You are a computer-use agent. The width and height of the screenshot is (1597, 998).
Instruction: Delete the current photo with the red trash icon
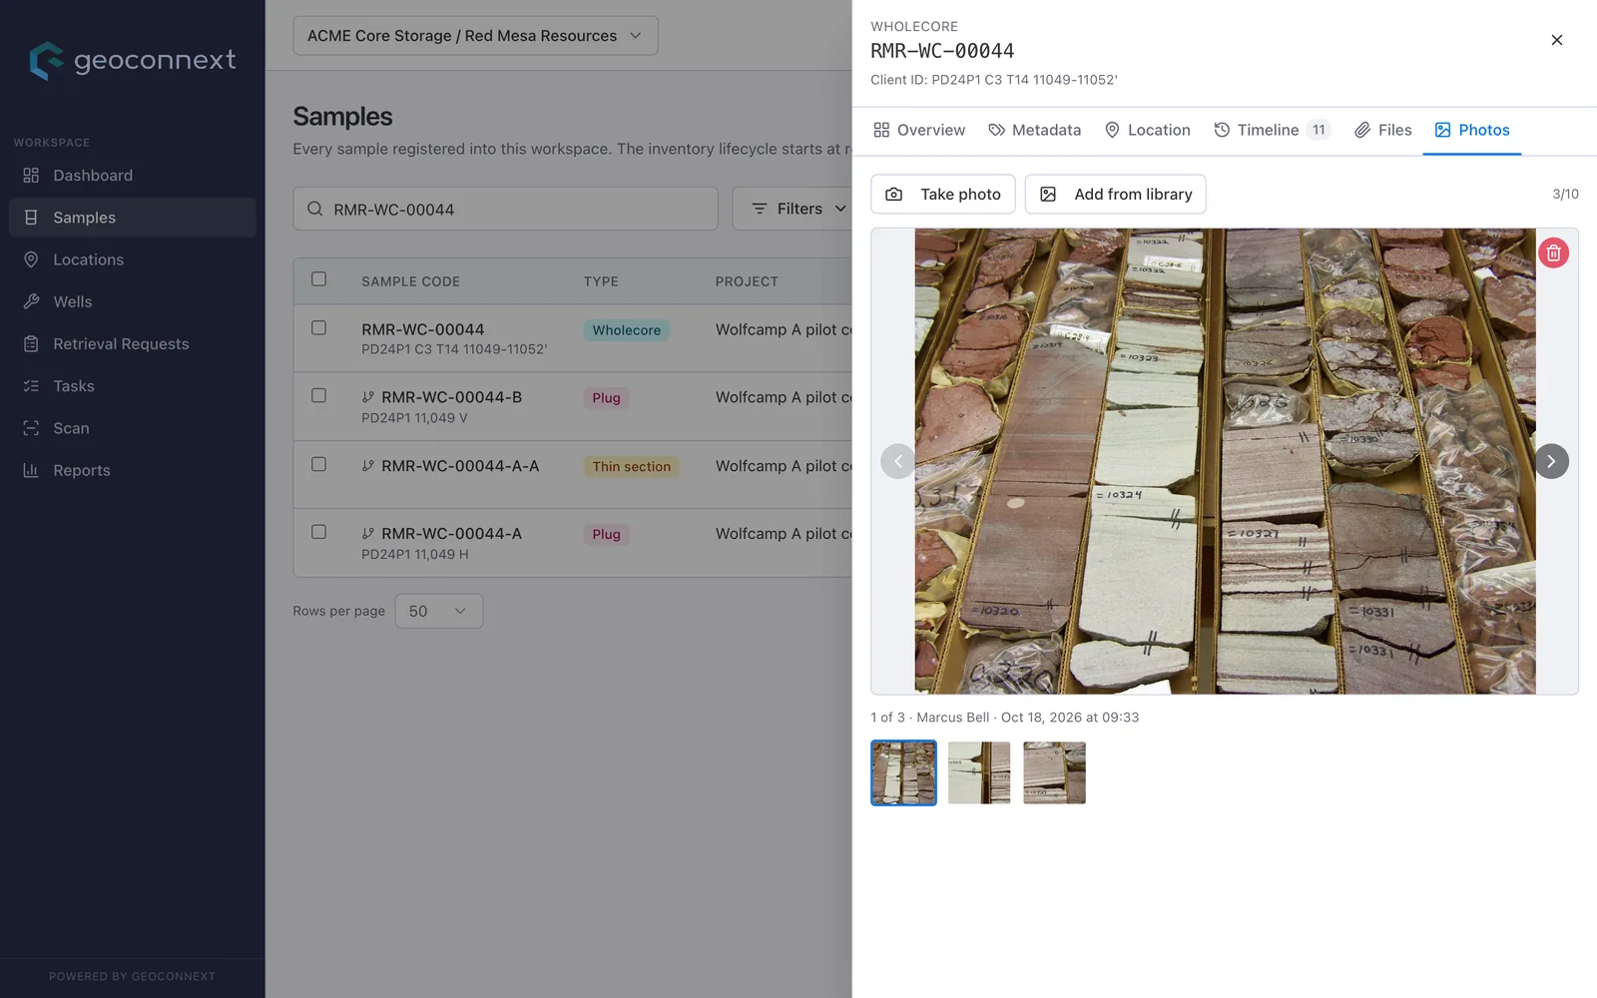(x=1553, y=253)
